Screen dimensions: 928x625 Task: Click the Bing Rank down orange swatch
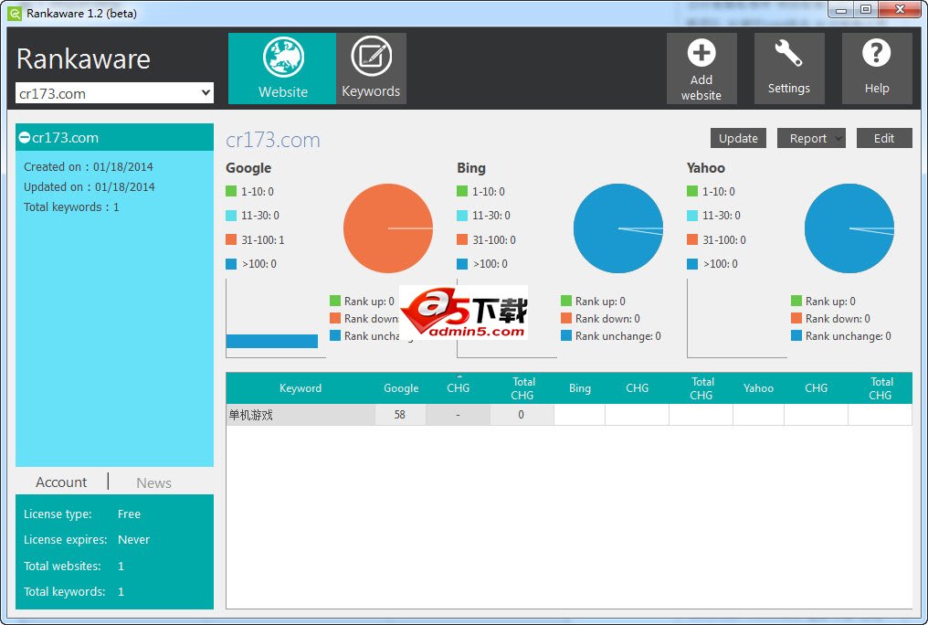click(565, 318)
